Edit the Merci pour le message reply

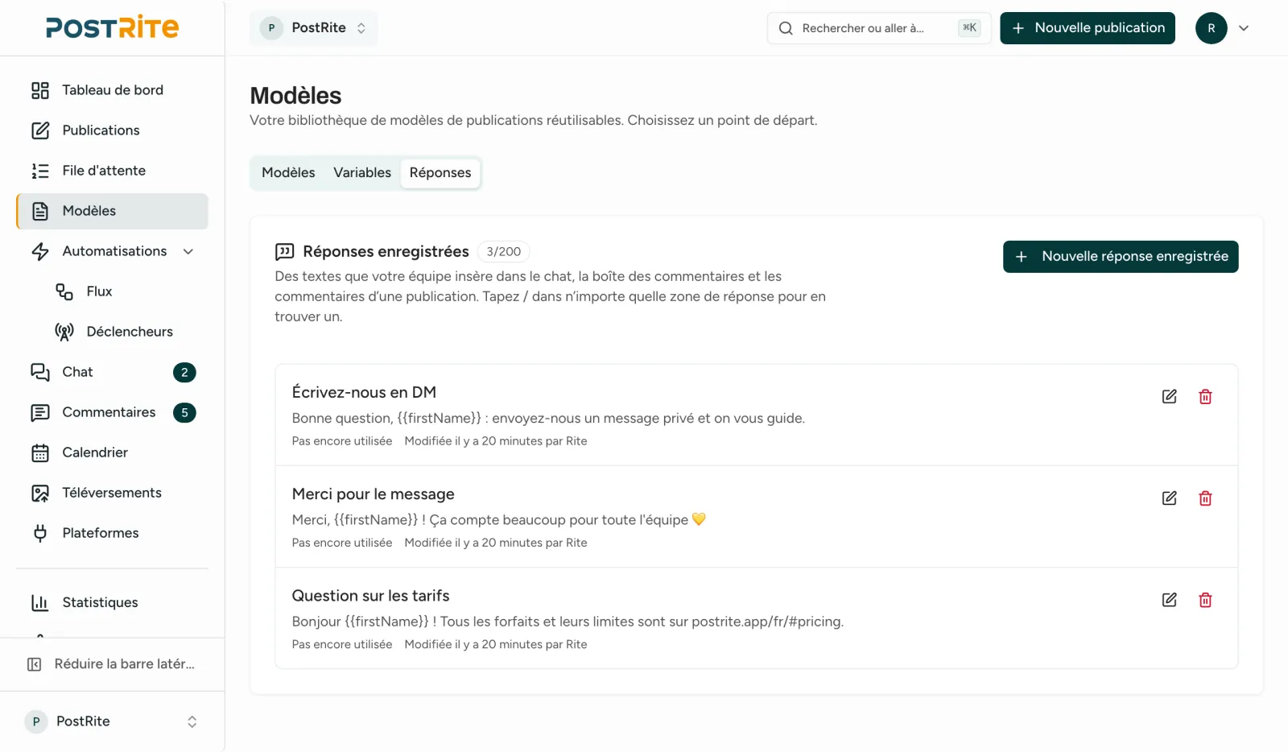pyautogui.click(x=1170, y=498)
